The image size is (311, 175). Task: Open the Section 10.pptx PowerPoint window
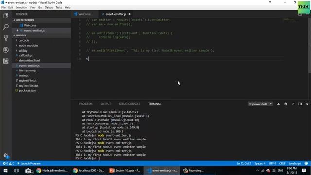(125, 171)
